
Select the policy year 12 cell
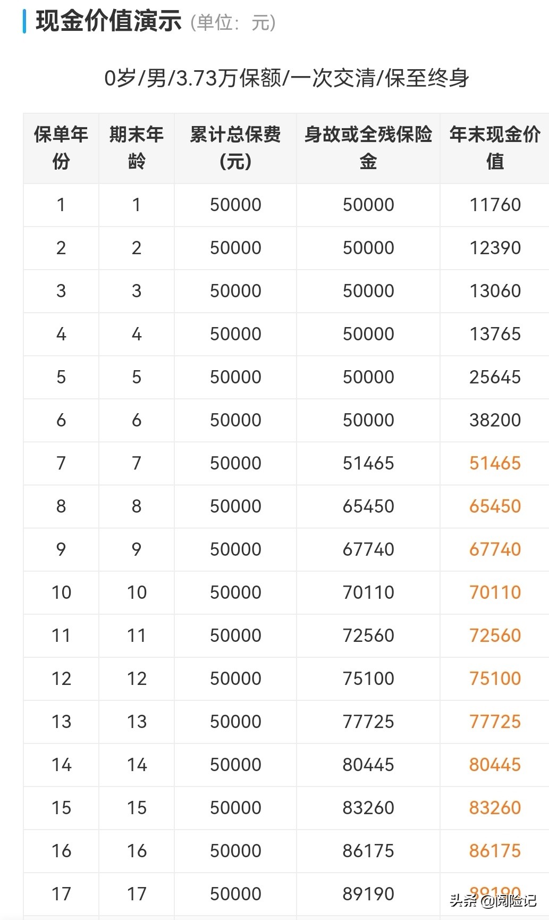pyautogui.click(x=61, y=679)
